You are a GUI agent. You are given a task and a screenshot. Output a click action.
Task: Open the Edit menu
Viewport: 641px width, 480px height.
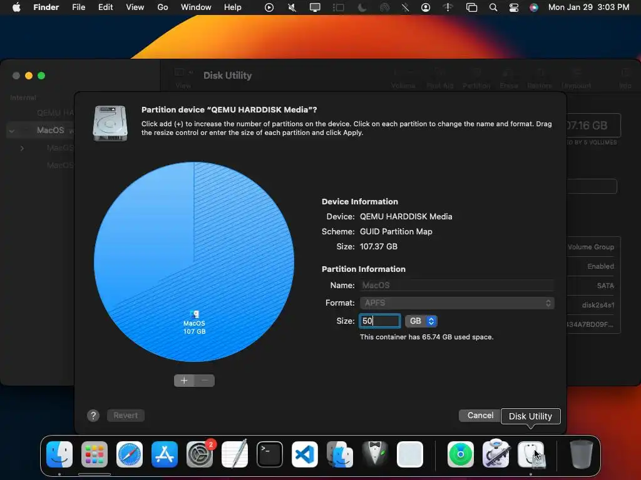[x=105, y=7]
